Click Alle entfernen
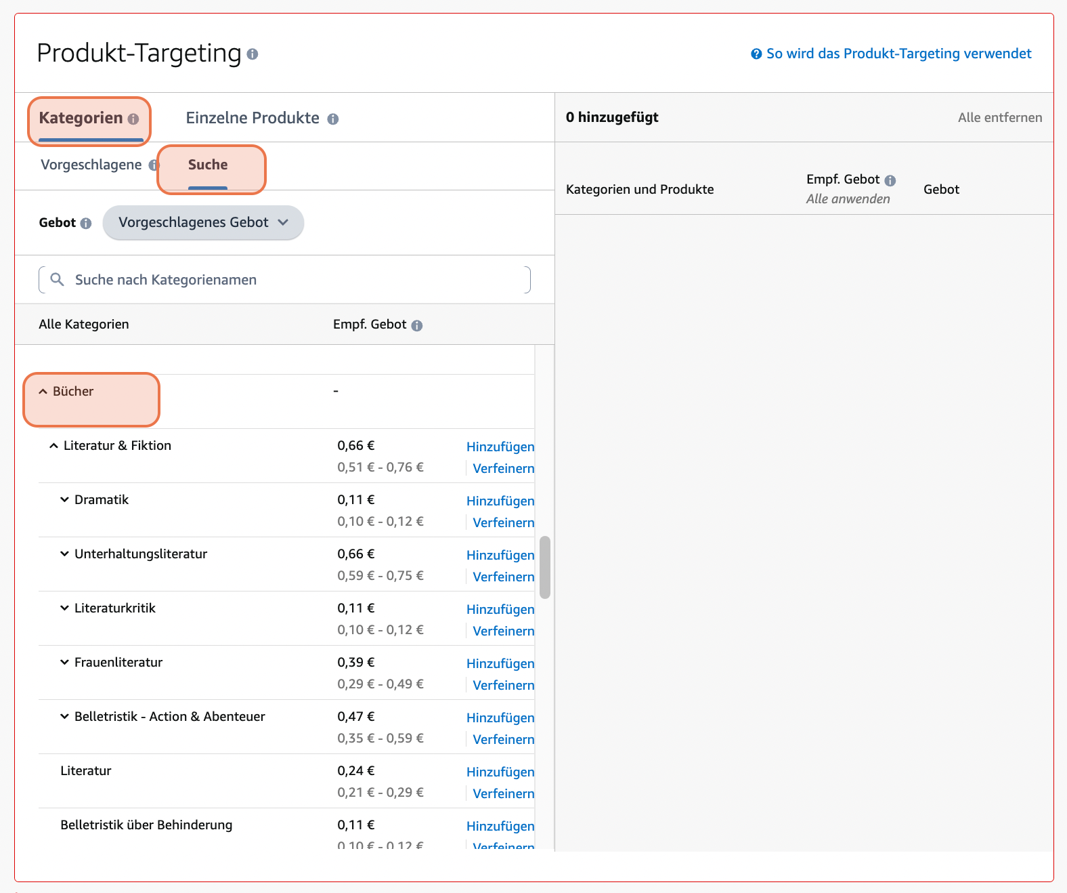This screenshot has width=1067, height=893. click(x=1000, y=117)
